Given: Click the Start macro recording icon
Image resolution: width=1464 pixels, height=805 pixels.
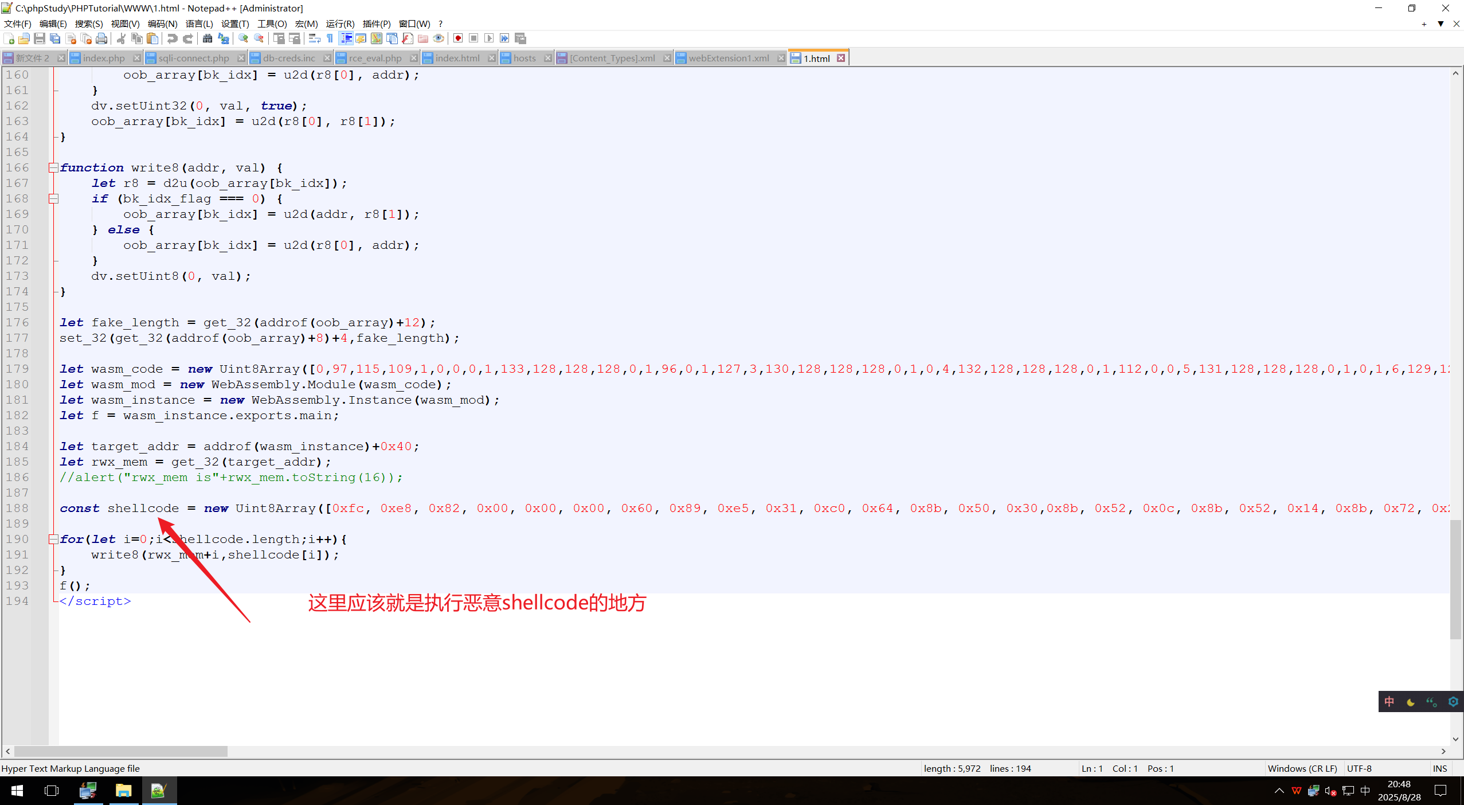Looking at the screenshot, I should pyautogui.click(x=458, y=38).
